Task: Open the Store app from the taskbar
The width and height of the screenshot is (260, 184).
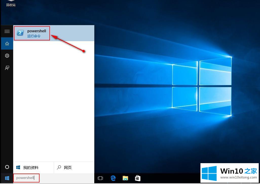Action: (x=138, y=178)
